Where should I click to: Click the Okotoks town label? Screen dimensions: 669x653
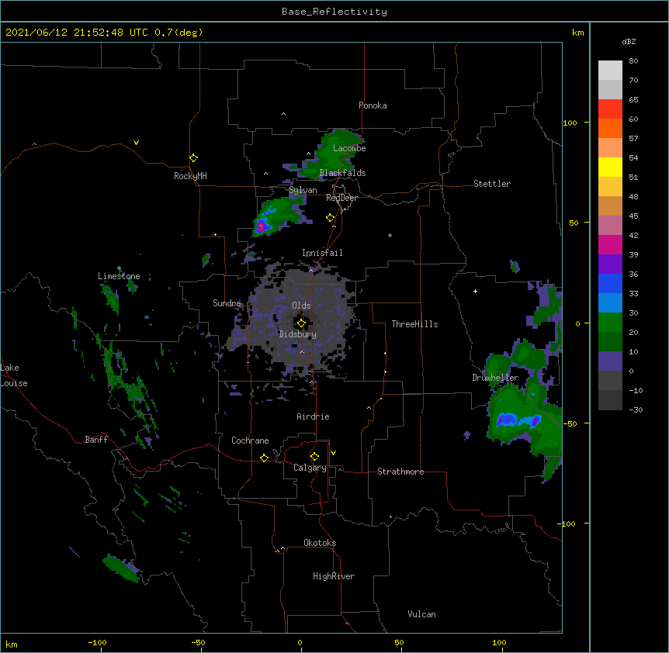click(x=320, y=543)
